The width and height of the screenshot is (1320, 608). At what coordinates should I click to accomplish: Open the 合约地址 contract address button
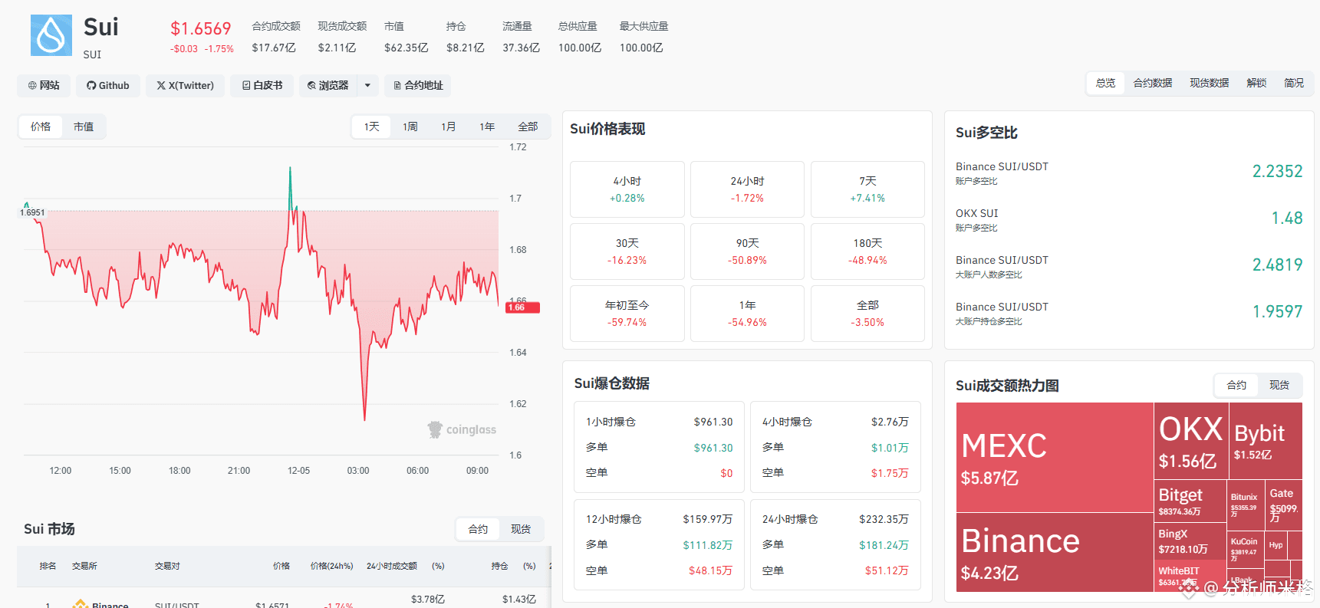(418, 85)
